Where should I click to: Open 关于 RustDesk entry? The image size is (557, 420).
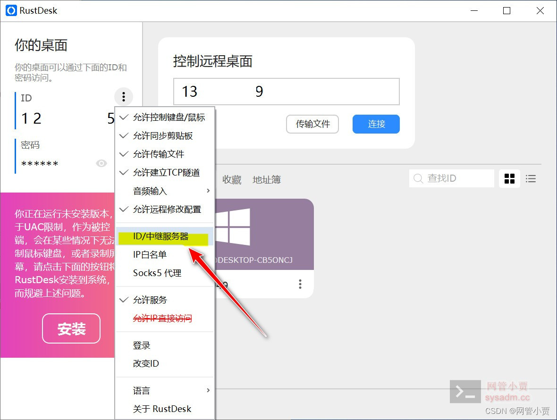click(165, 409)
